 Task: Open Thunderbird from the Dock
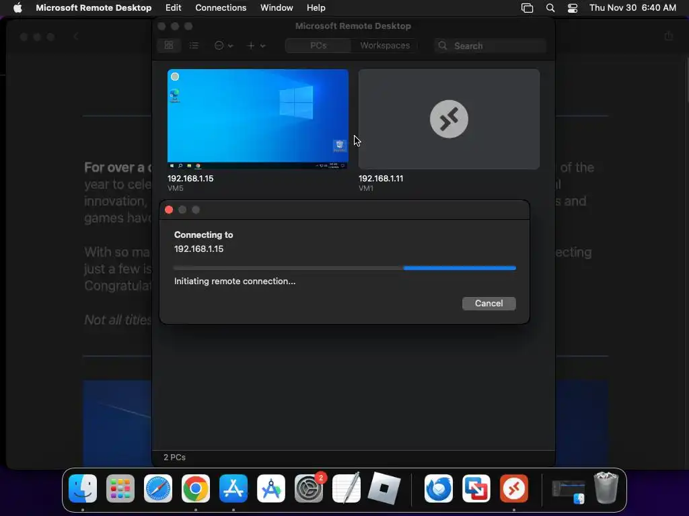tap(439, 488)
